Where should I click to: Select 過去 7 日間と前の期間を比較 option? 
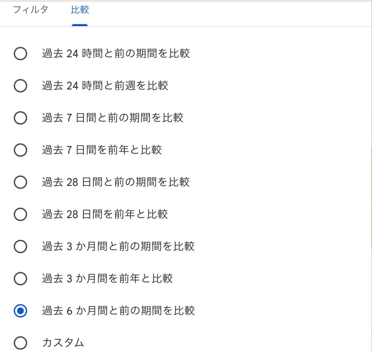[x=20, y=118]
